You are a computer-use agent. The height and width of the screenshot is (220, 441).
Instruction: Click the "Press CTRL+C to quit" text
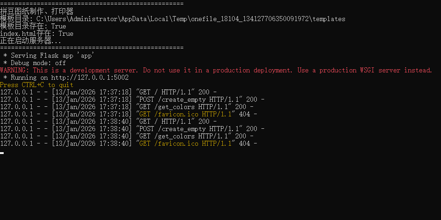[37, 85]
